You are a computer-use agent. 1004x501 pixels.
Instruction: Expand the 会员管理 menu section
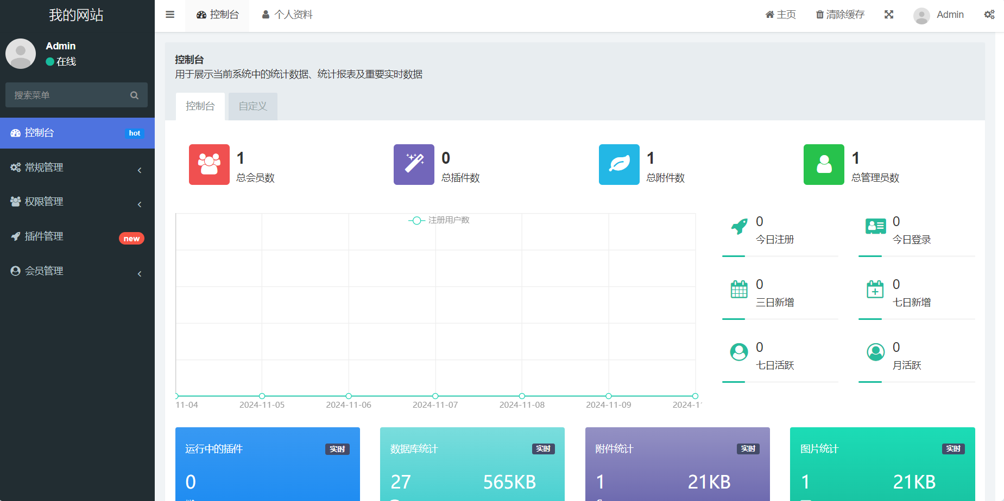coord(76,271)
